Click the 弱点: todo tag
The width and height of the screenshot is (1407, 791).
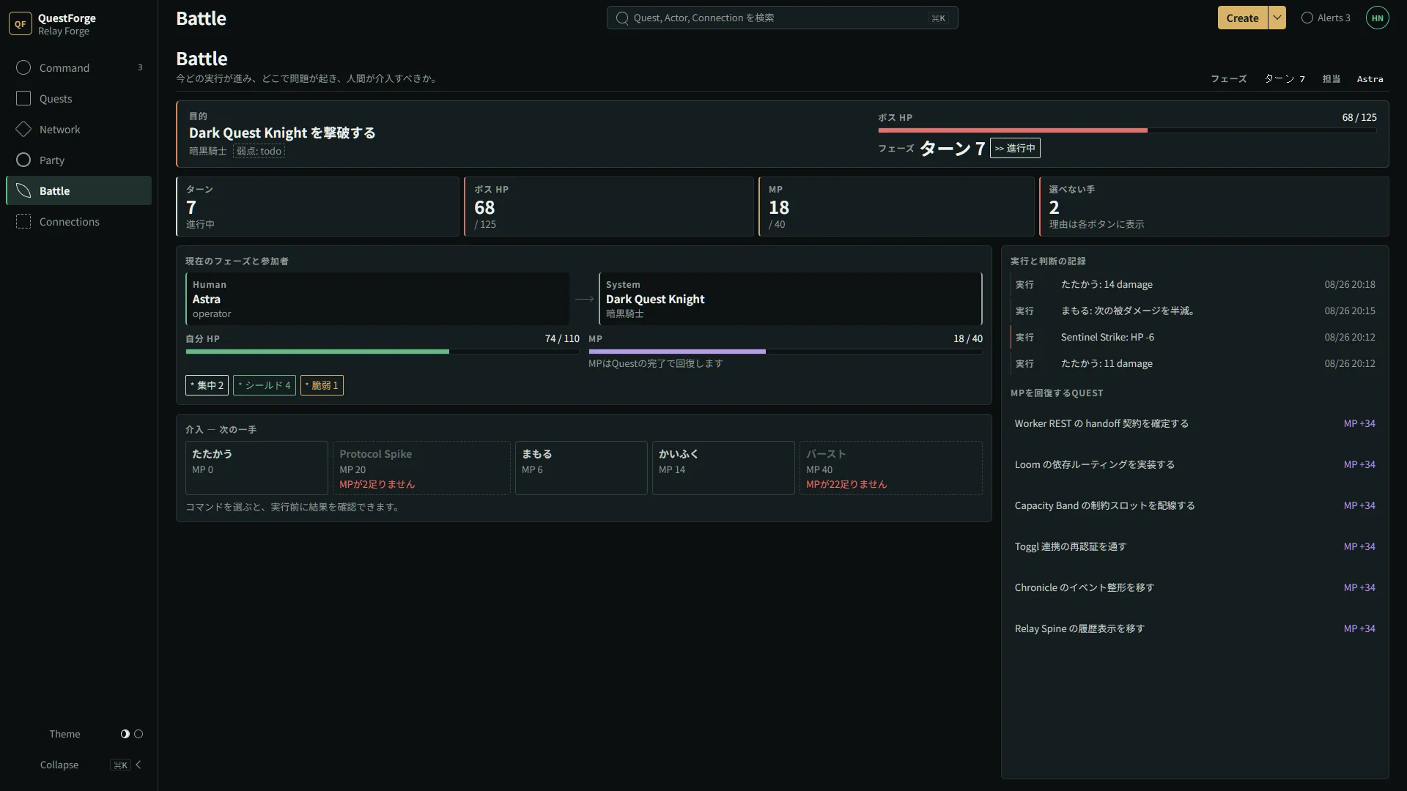(x=259, y=151)
